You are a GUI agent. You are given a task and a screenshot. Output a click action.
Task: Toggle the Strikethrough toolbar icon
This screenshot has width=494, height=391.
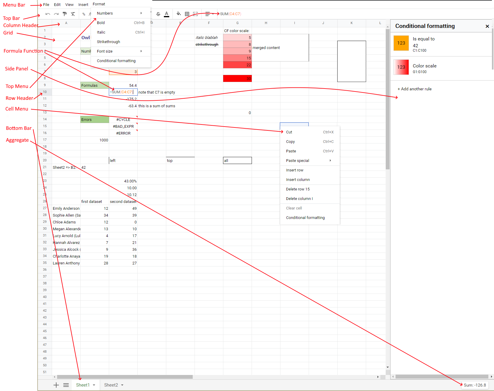point(158,14)
